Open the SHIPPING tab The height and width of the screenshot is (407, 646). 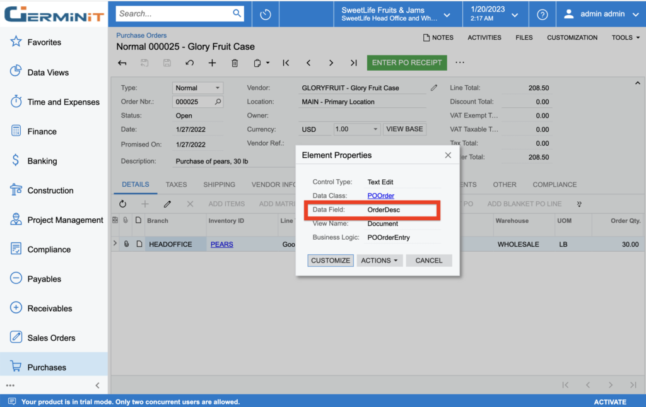click(219, 185)
